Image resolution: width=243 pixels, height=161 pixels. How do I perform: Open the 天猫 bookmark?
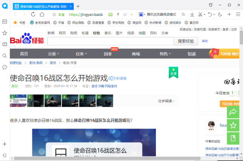(x=59, y=23)
